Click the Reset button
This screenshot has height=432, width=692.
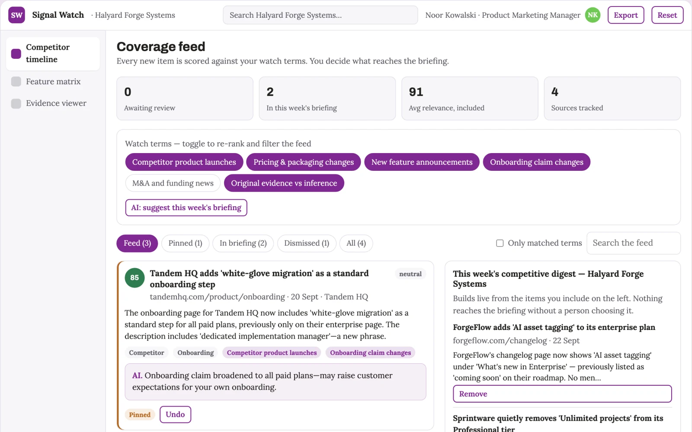coord(667,15)
